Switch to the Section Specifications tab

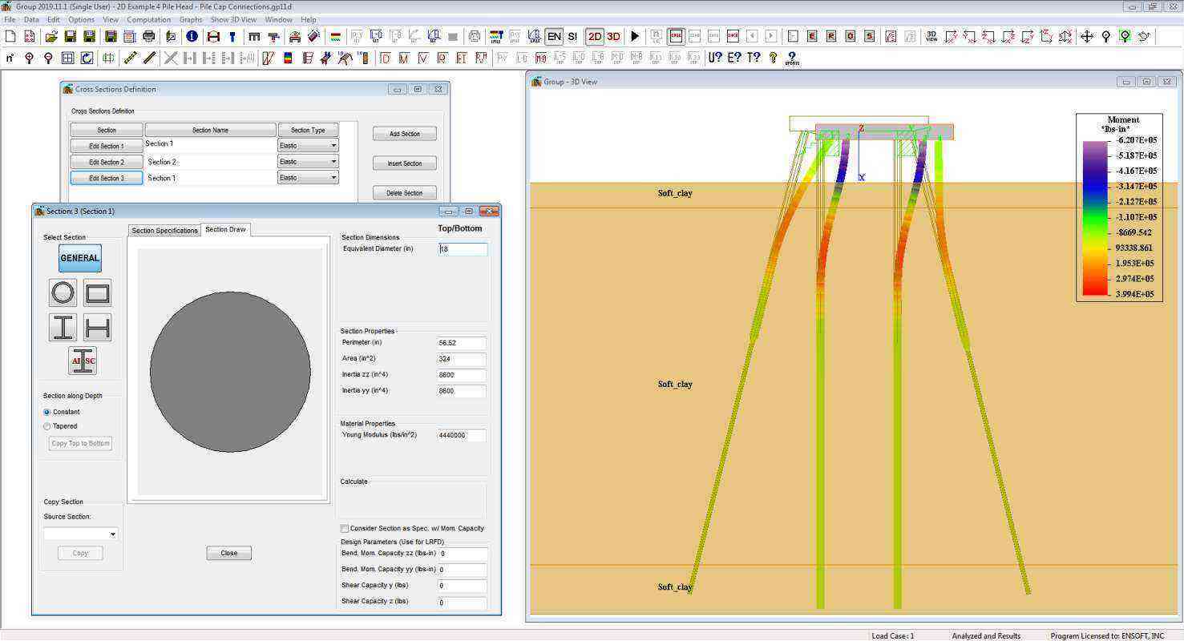tap(164, 231)
